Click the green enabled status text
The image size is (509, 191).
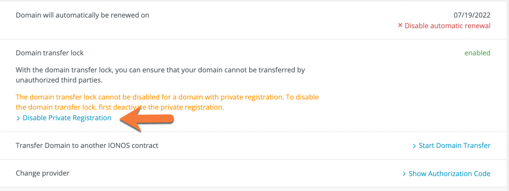[x=477, y=53]
